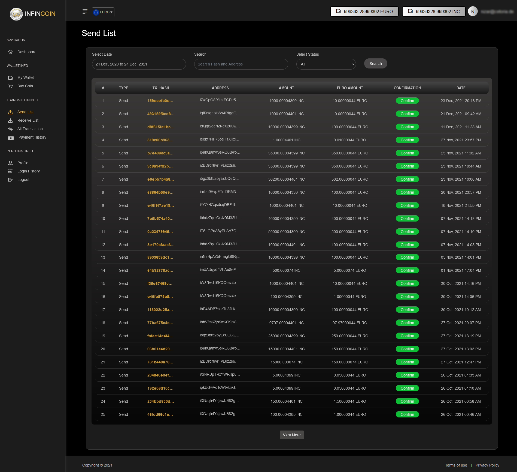The width and height of the screenshot is (517, 472).
Task: Click the Payment History cash icon
Action: (11, 138)
